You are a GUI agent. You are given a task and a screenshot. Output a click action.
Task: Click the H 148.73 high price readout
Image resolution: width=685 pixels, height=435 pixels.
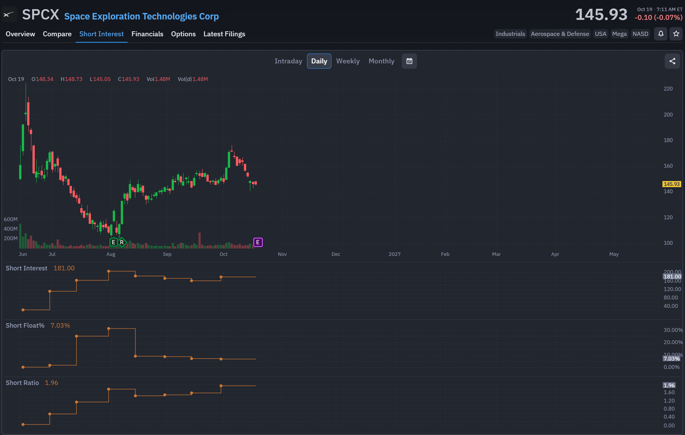point(71,79)
